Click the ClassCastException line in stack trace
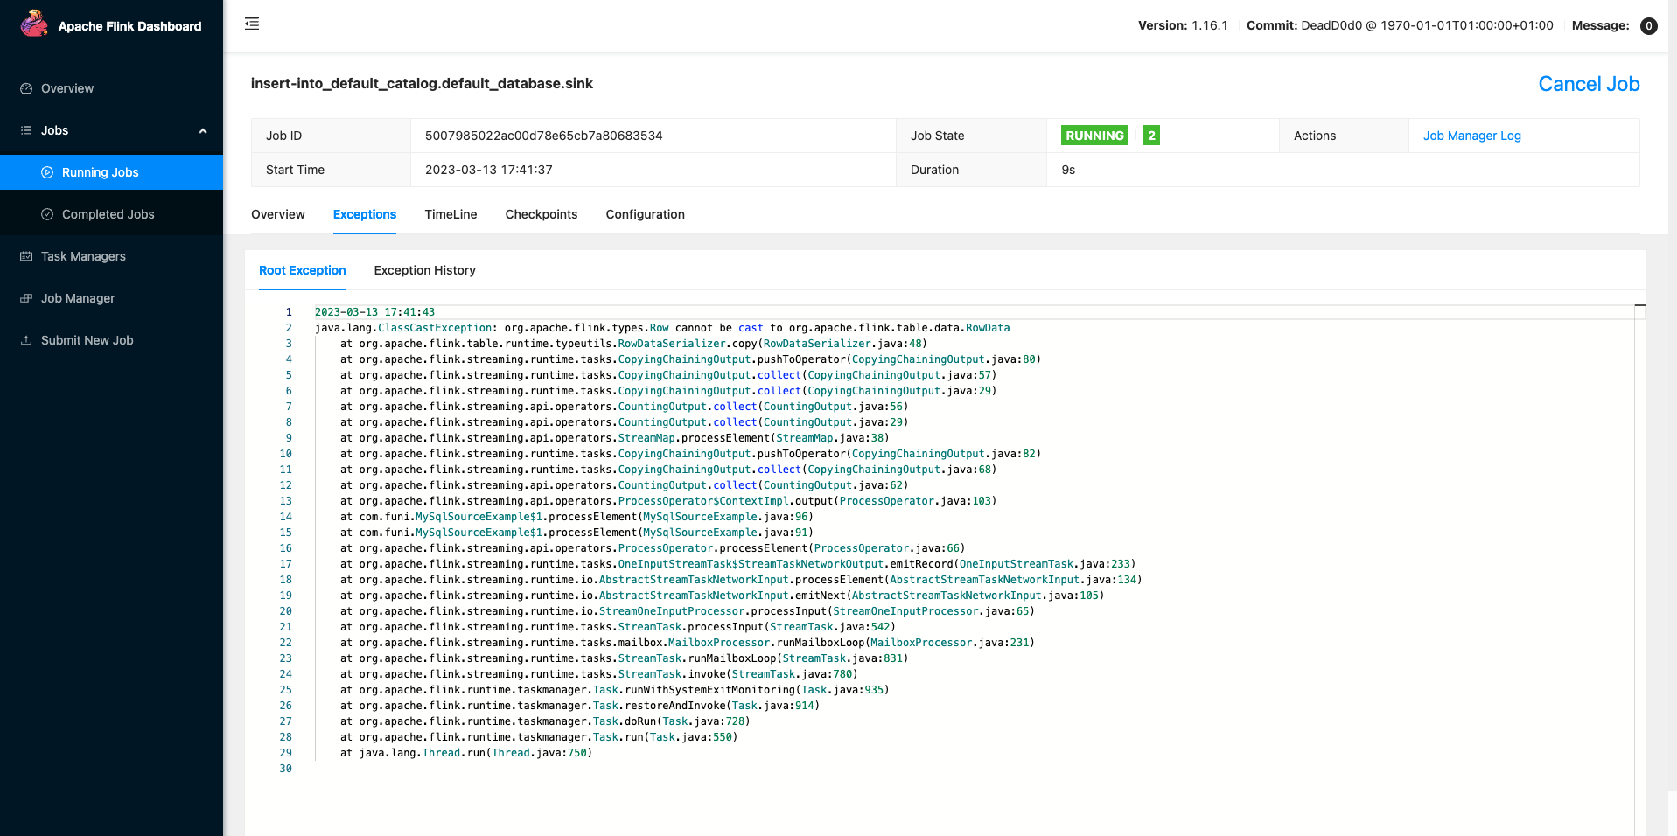This screenshot has height=836, width=1677. pyautogui.click(x=662, y=328)
